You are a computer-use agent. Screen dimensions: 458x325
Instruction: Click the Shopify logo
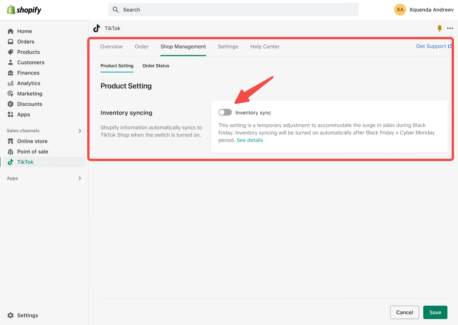pos(24,10)
